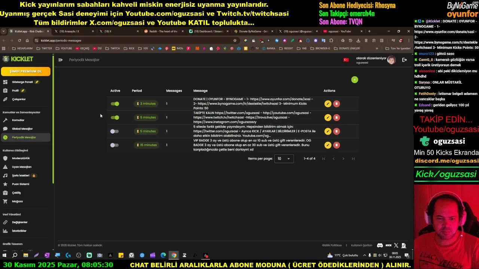Switch to the Reddit browser tab
The image size is (479, 269).
[x=163, y=31]
